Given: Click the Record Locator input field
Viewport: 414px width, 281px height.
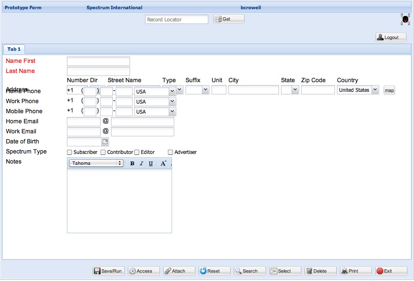Looking at the screenshot, I should 177,19.
